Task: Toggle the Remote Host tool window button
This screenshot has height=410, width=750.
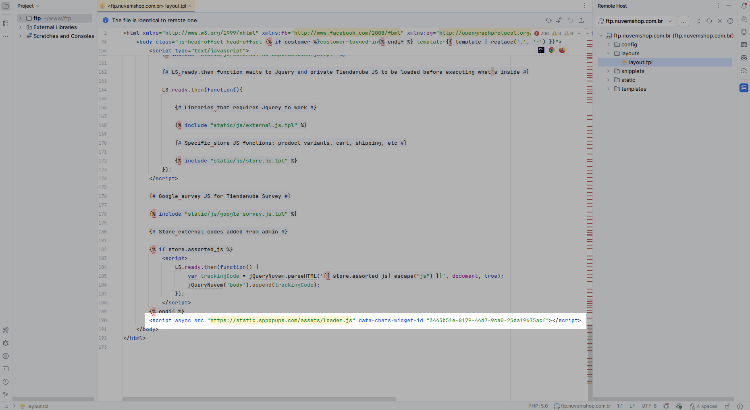Action: (x=744, y=88)
